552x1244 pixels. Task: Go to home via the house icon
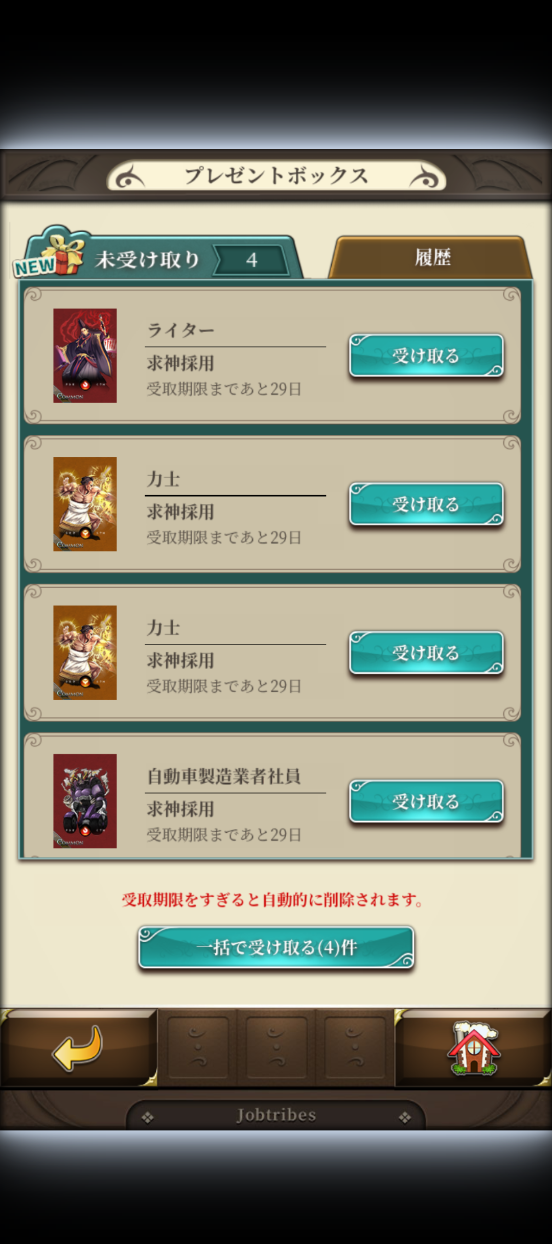coord(473,1048)
